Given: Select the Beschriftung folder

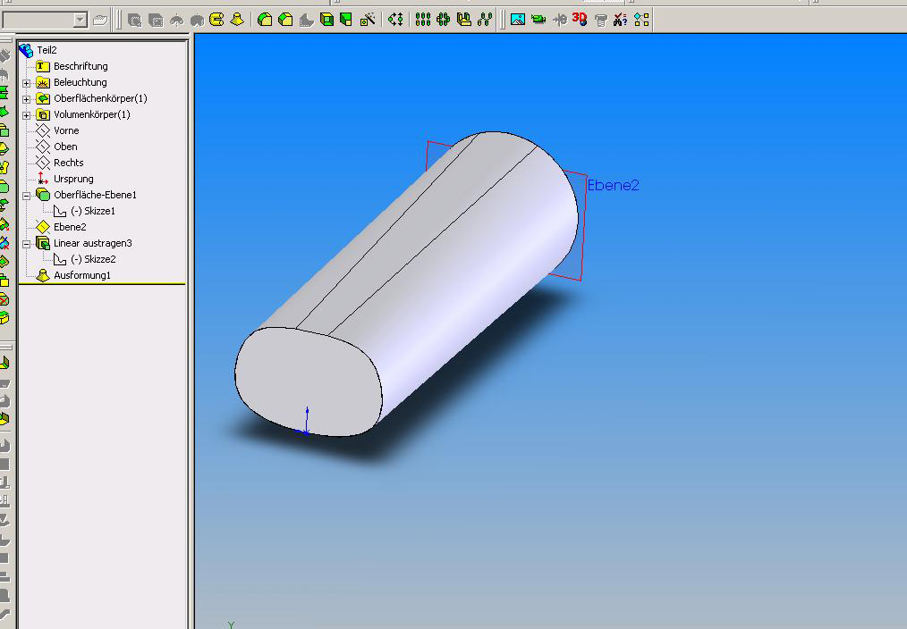Looking at the screenshot, I should click(81, 66).
